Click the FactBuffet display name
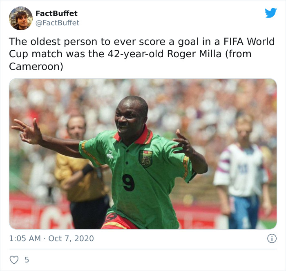This screenshot has height=271, width=286. [x=56, y=13]
